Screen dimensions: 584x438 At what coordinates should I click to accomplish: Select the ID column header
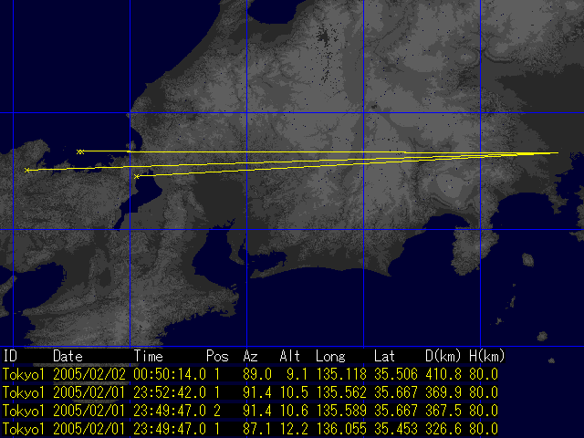tap(10, 356)
